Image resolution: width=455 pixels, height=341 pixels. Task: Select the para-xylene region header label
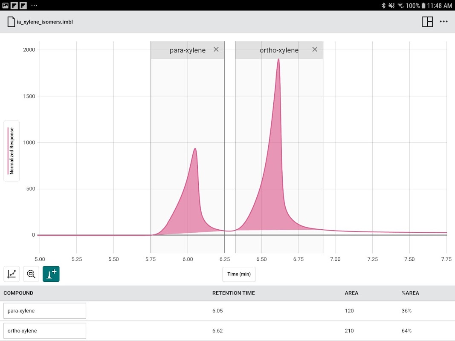188,50
